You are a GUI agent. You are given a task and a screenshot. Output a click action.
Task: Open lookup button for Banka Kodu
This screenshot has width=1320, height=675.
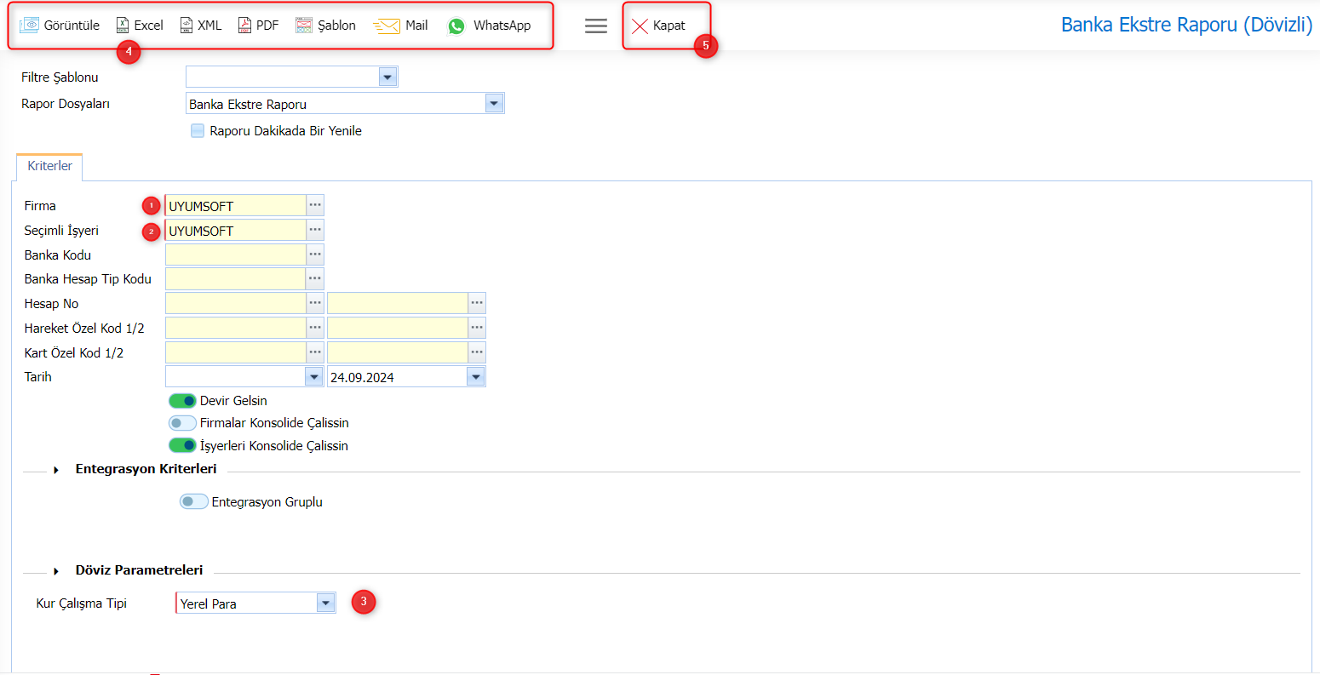pyautogui.click(x=315, y=255)
